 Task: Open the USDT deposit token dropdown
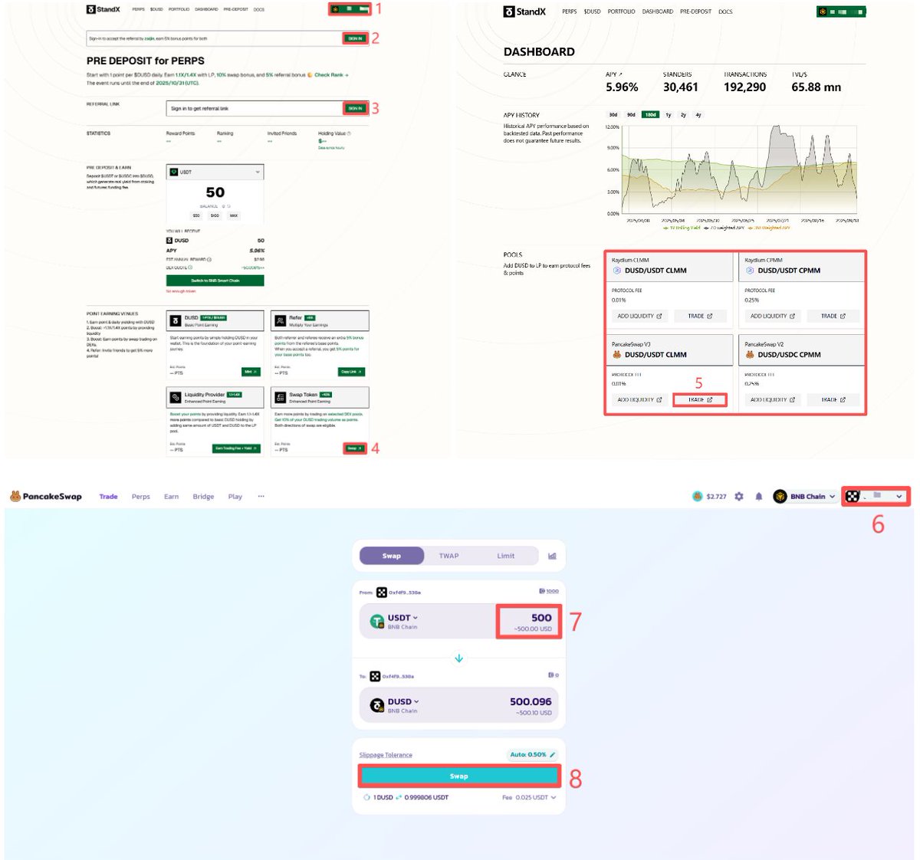point(215,172)
